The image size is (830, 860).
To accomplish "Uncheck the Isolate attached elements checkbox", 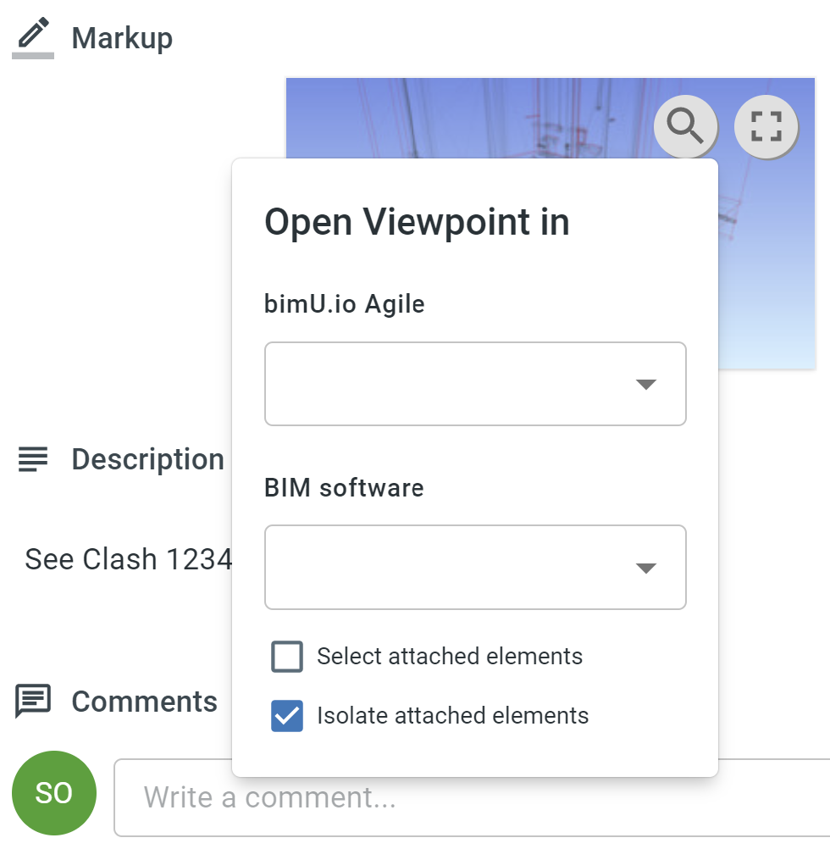I will click(x=287, y=715).
